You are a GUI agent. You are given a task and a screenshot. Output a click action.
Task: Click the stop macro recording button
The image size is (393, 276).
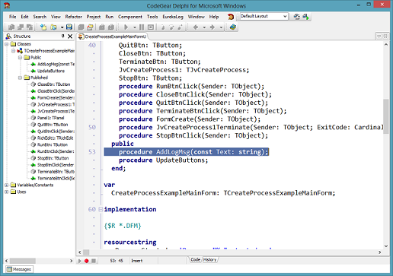tap(94, 261)
